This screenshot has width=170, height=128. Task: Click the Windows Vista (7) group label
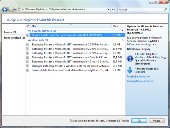click(x=38, y=40)
